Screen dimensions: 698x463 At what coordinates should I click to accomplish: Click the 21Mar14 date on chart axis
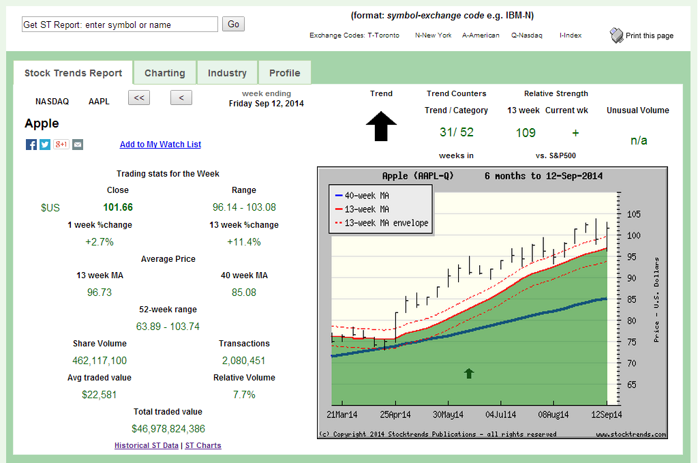click(342, 415)
